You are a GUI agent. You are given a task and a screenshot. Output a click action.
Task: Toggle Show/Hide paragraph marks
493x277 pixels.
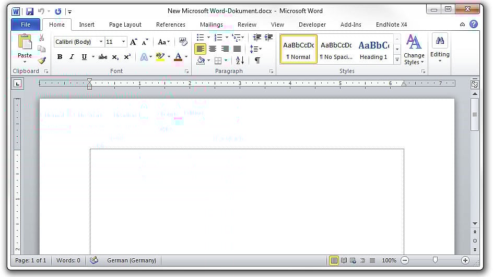tap(257, 61)
